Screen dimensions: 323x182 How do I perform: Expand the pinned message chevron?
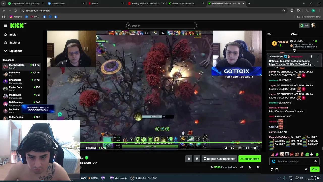tap(318, 62)
